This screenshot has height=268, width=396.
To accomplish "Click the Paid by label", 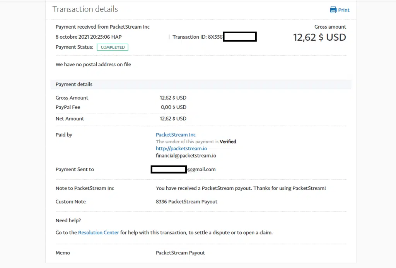I will point(64,135).
